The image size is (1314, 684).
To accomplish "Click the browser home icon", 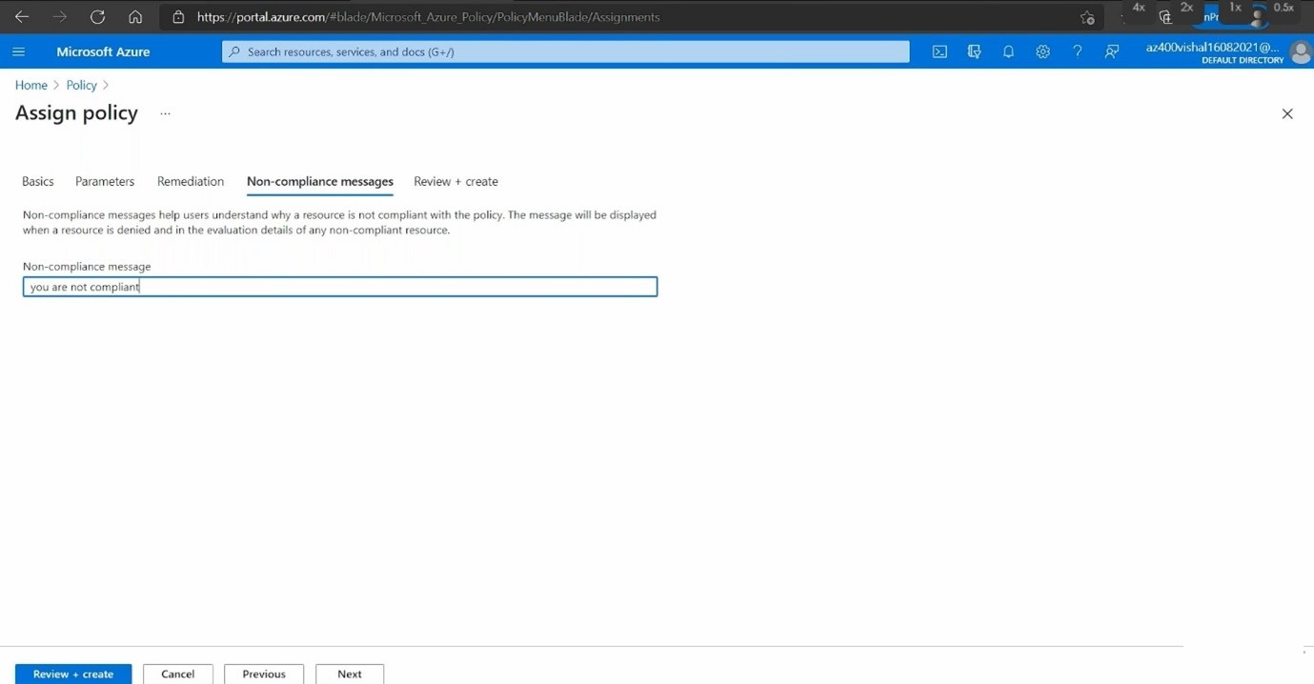I will coord(135,17).
